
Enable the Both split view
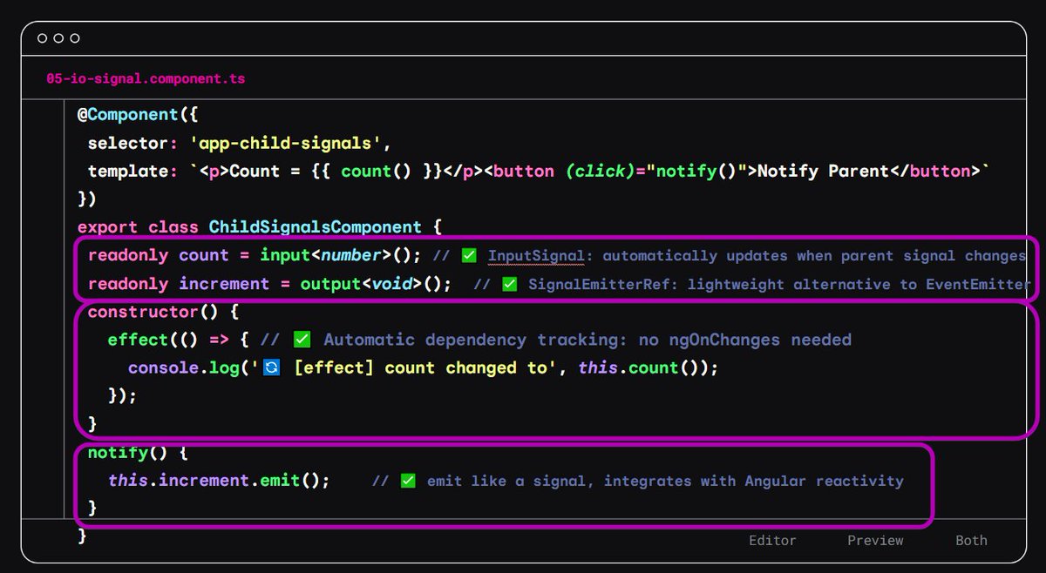970,540
